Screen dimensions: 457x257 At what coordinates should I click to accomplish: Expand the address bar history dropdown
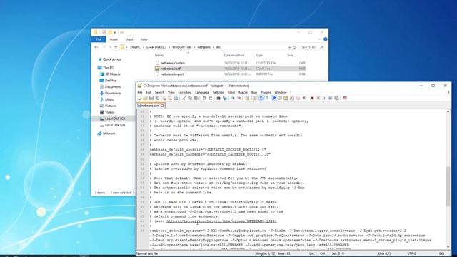click(x=289, y=47)
